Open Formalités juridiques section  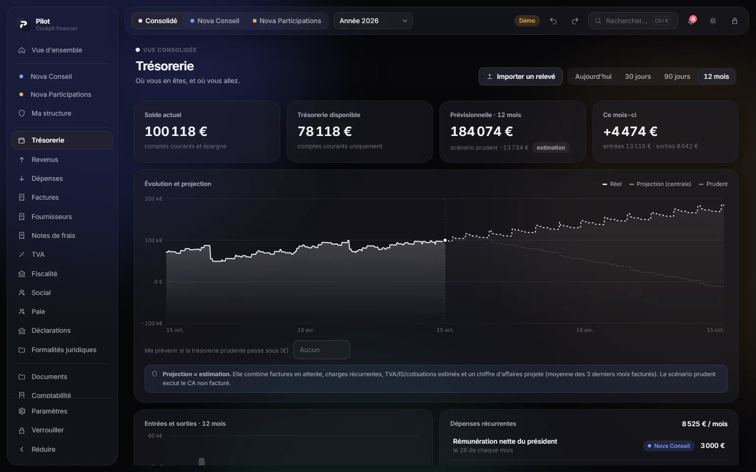62,350
